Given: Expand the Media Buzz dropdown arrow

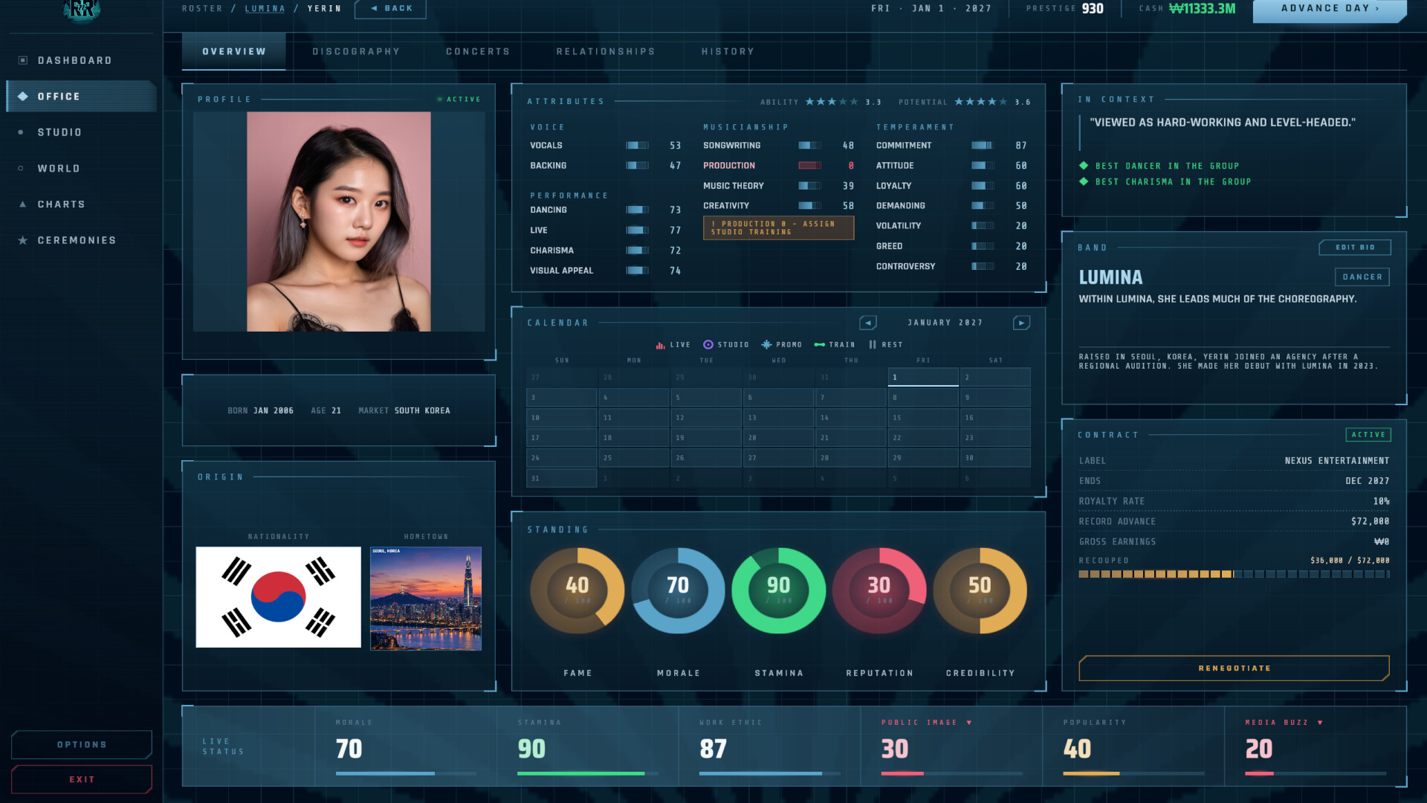Looking at the screenshot, I should pyautogui.click(x=1320, y=723).
